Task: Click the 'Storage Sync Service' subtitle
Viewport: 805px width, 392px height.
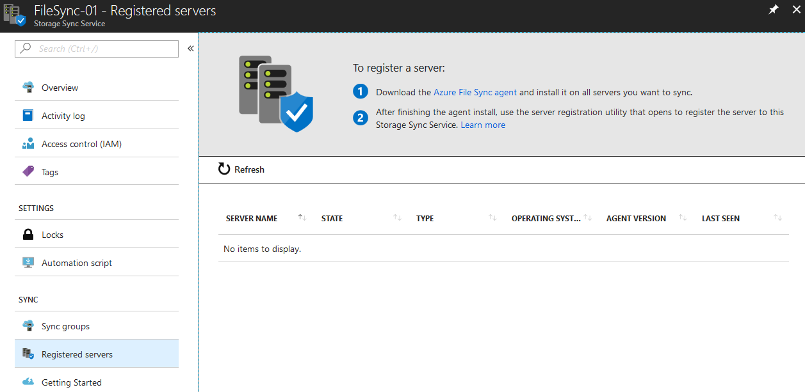Action: [x=70, y=24]
